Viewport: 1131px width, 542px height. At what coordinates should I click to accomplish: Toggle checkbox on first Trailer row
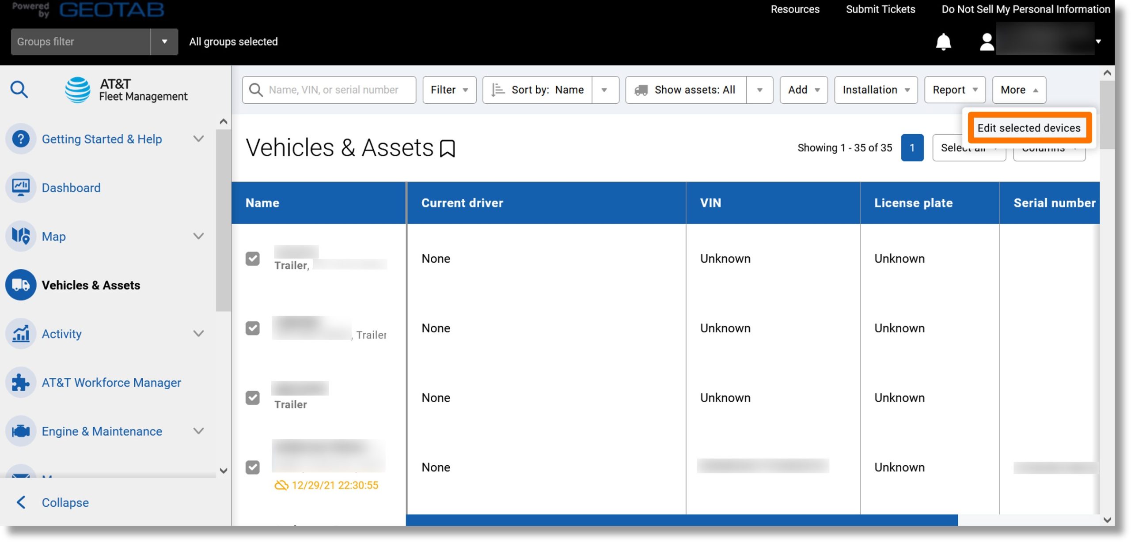[x=252, y=258]
